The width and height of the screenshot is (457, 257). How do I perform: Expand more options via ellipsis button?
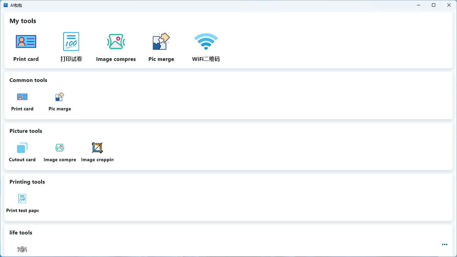[x=444, y=244]
